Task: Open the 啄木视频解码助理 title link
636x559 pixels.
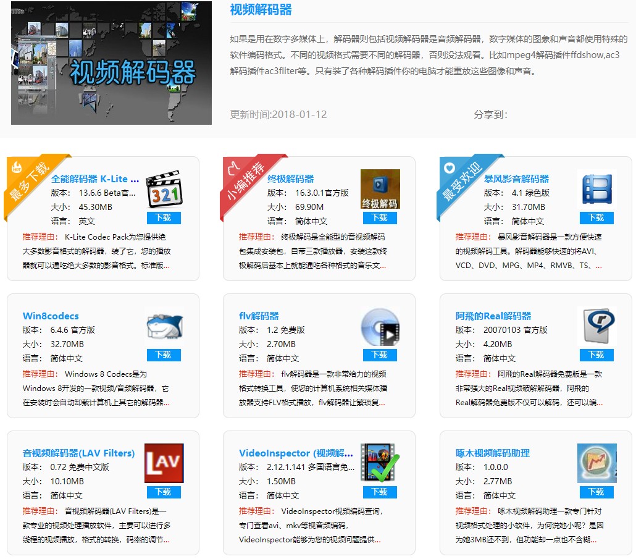Action: coord(492,453)
